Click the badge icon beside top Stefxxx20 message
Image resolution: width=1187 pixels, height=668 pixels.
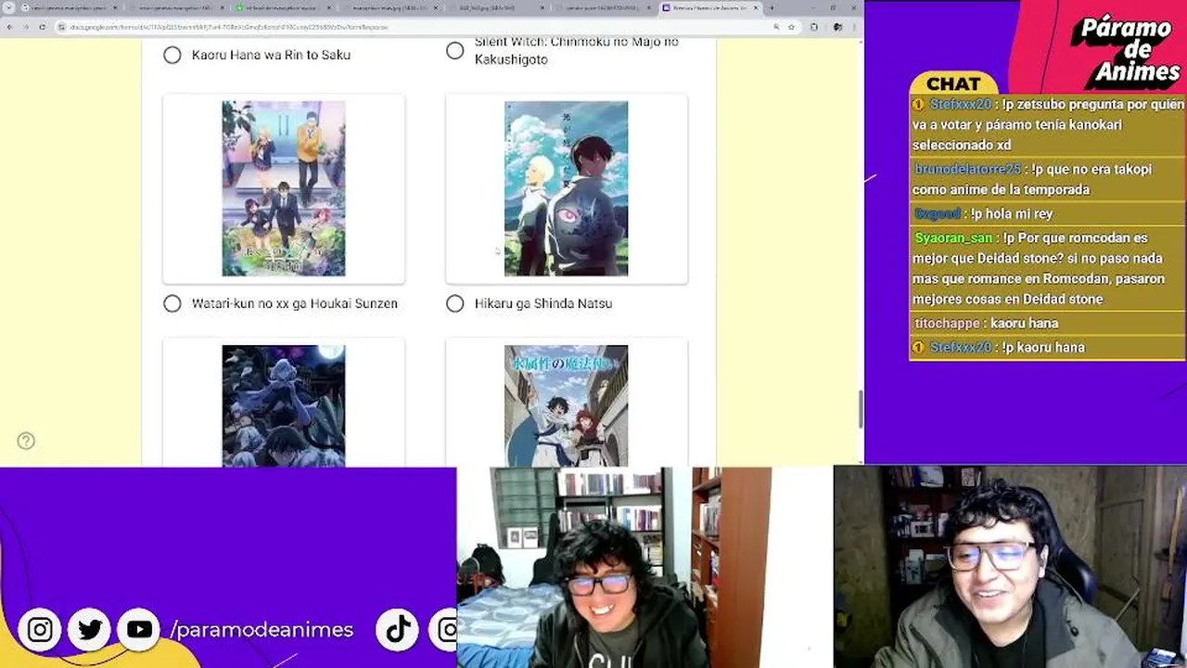click(918, 105)
